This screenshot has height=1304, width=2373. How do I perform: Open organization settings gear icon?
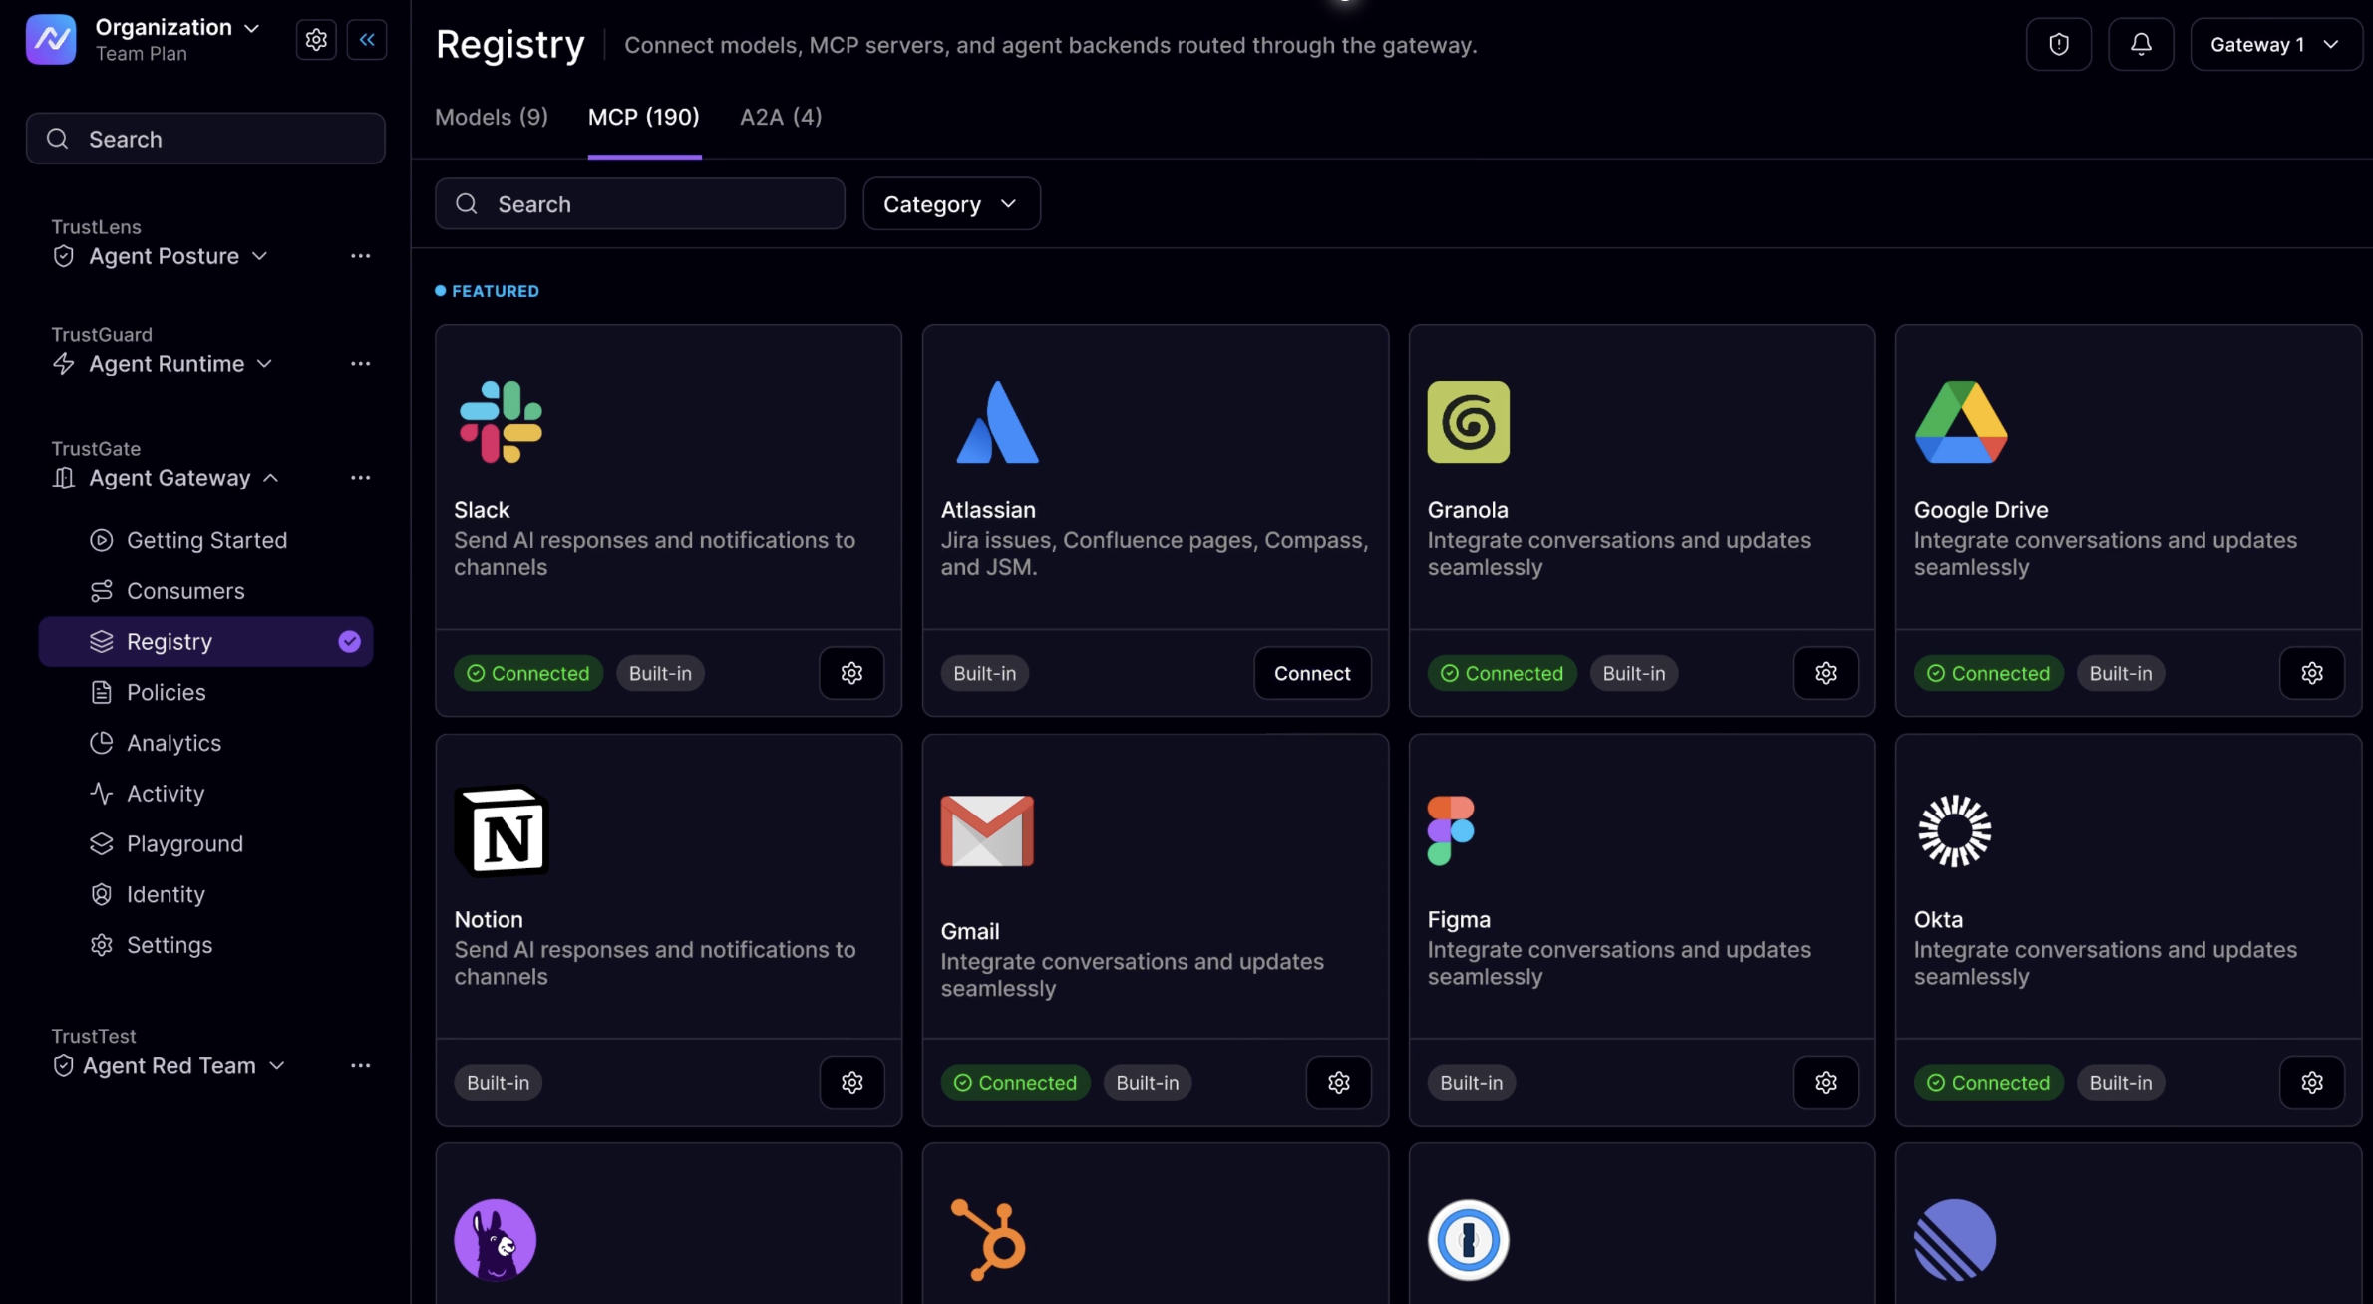316,40
